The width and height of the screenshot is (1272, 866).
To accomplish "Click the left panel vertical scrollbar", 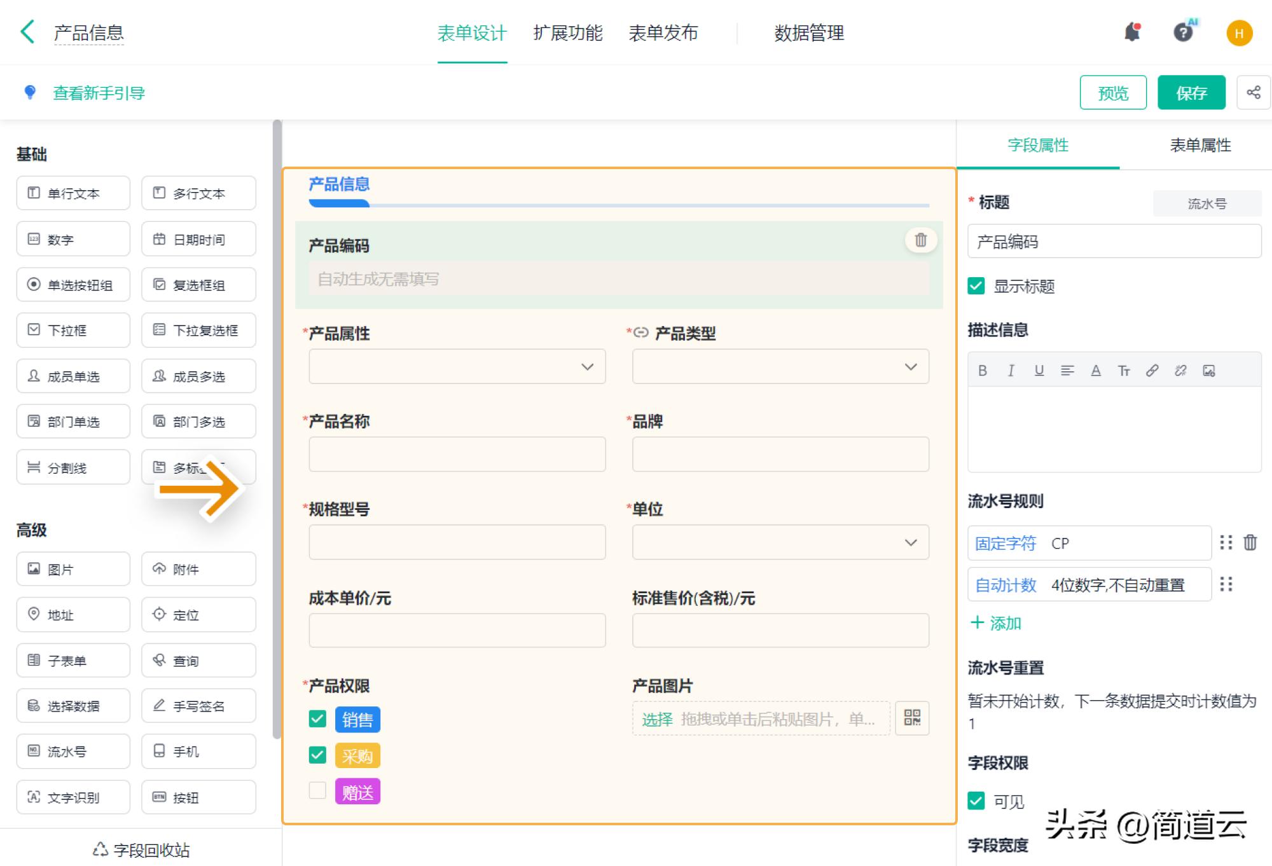I will click(277, 429).
